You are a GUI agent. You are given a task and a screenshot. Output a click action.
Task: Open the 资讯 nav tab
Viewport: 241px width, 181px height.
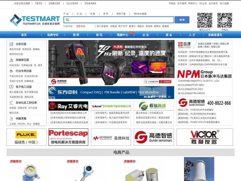(x=99, y=35)
